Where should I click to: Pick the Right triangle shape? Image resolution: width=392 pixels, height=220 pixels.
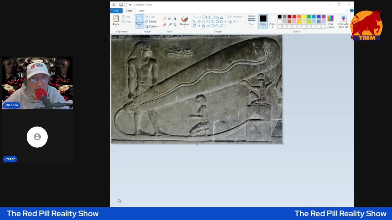[195, 22]
